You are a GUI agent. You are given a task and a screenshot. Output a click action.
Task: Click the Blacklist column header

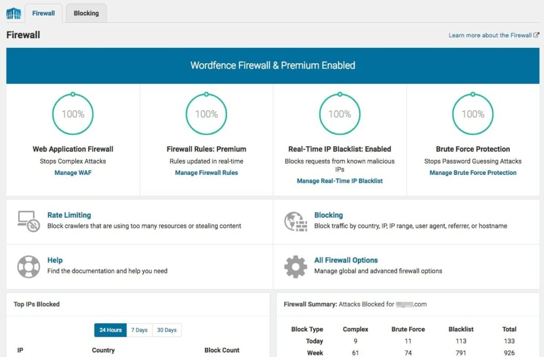pyautogui.click(x=461, y=329)
